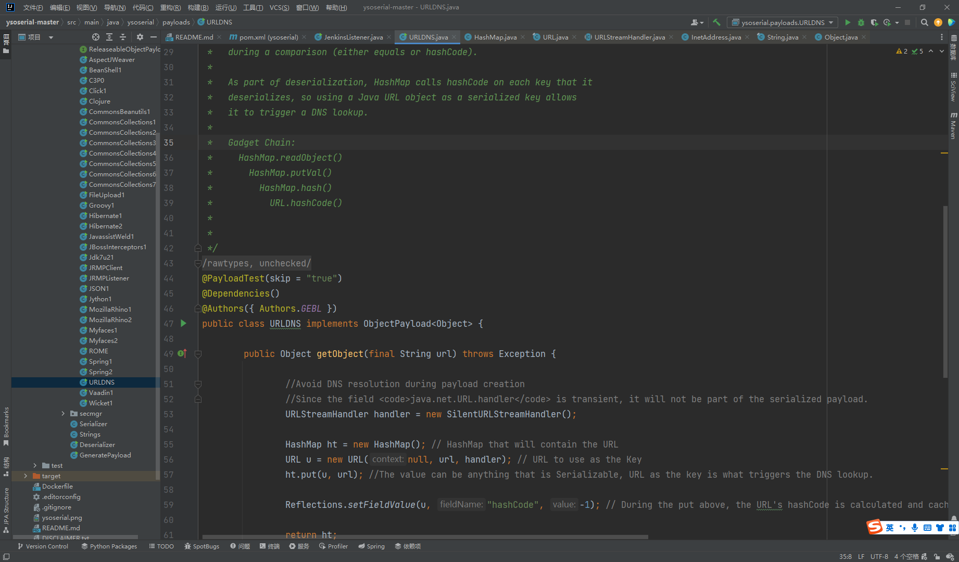
Task: Open the Code With Me user icon
Action: pos(697,22)
